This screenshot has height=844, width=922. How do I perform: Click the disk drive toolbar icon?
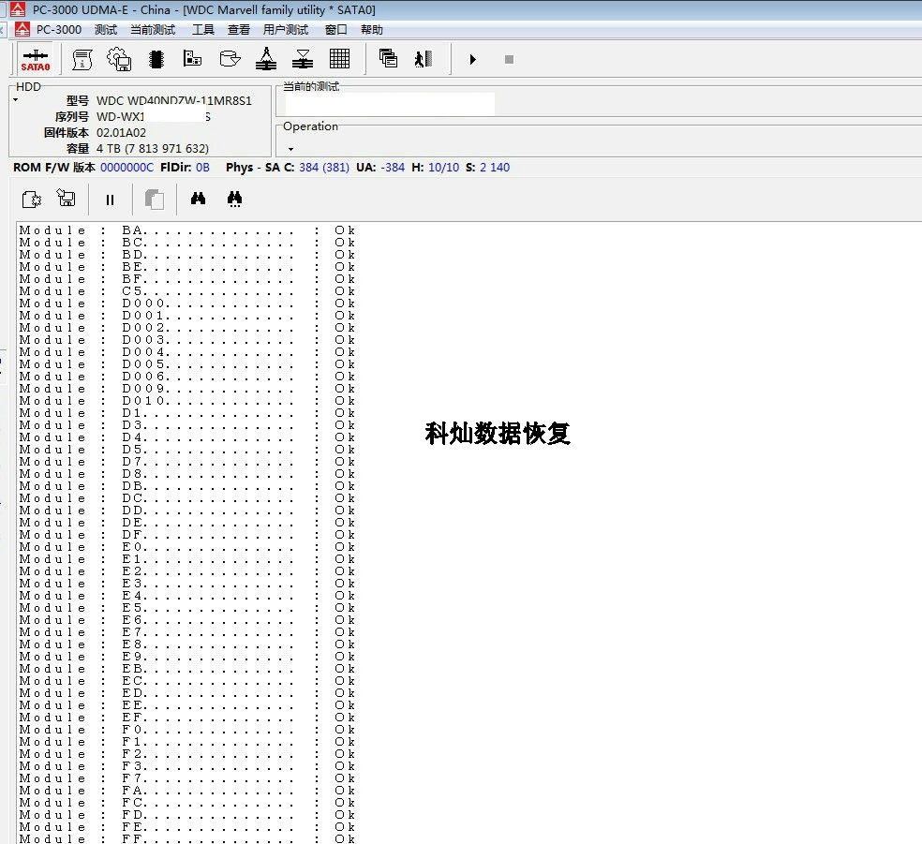[230, 59]
